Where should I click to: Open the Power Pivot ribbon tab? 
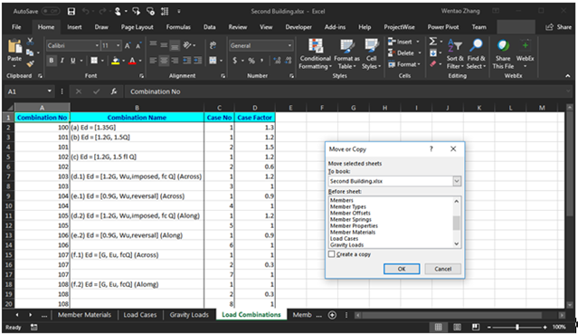click(x=443, y=27)
